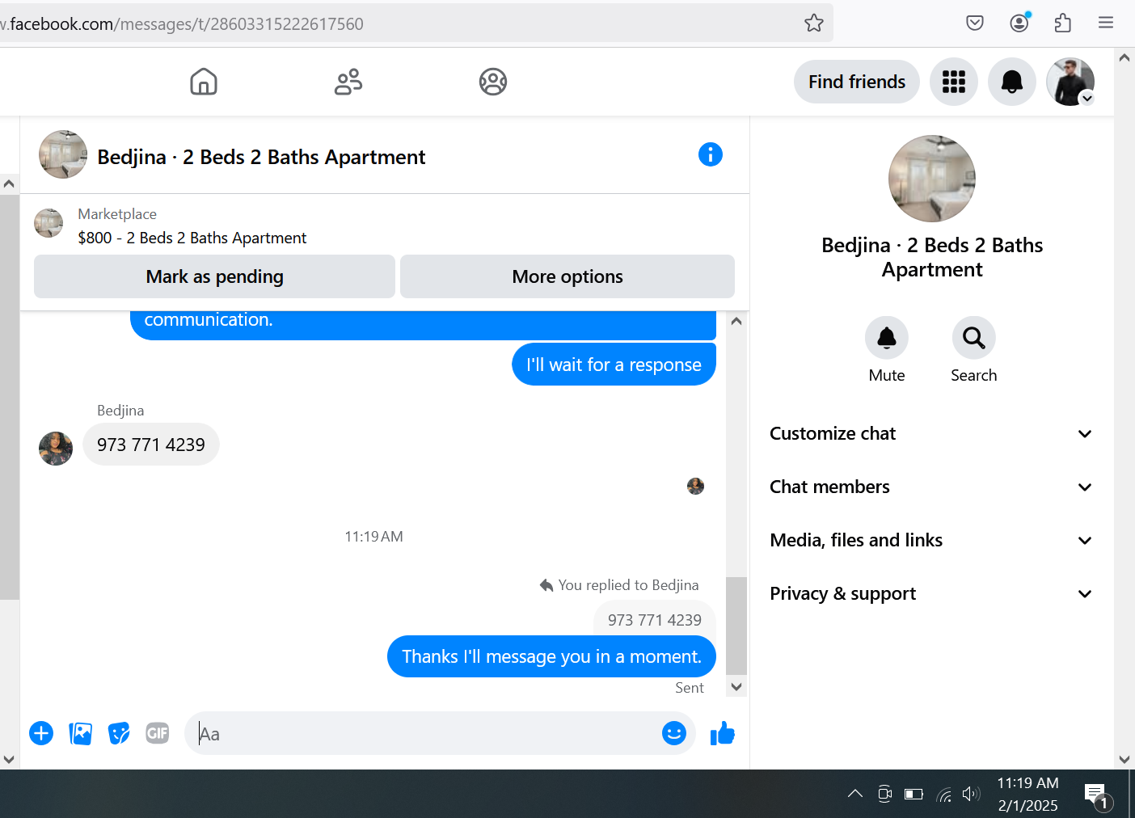Open the emoji picker

pos(674,733)
